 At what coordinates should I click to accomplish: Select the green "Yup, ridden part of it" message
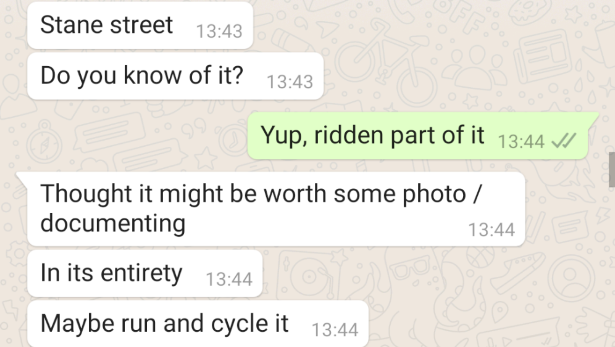417,136
